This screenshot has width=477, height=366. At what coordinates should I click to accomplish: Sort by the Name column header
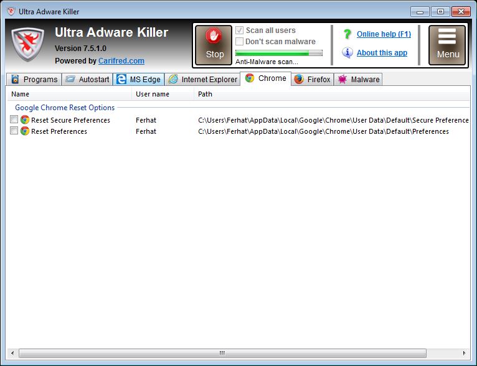(x=70, y=94)
